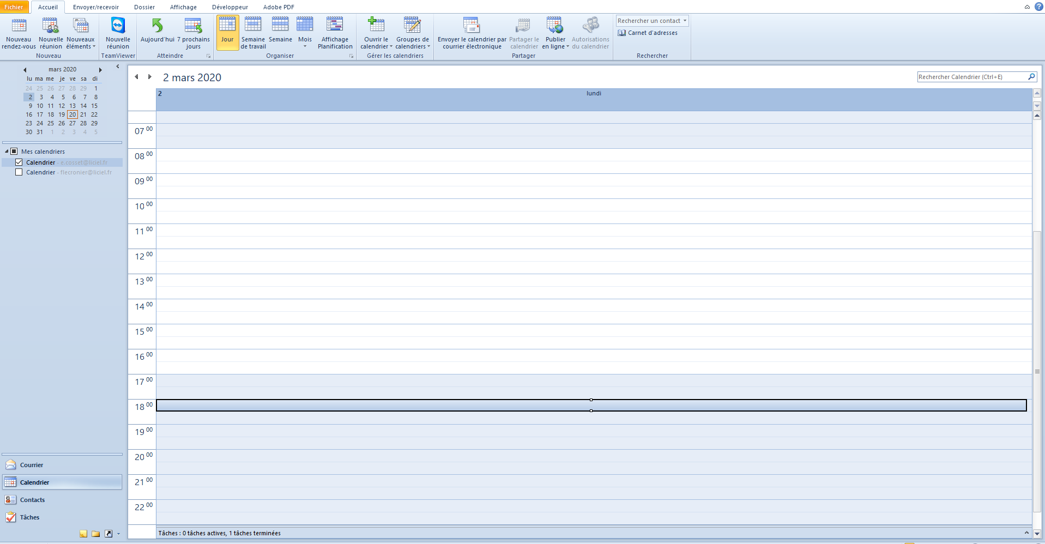Toggle the Mes calendriers group checkbox
Image resolution: width=1045 pixels, height=544 pixels.
click(x=14, y=152)
